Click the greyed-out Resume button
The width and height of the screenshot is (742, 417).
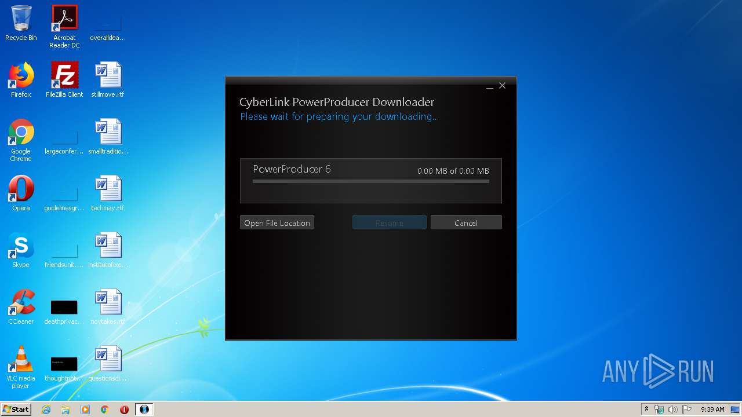pyautogui.click(x=390, y=222)
